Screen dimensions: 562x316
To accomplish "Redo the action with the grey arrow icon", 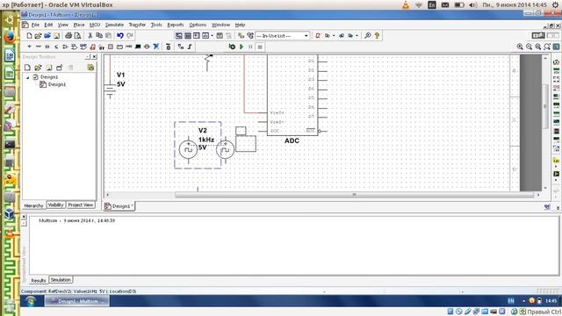I will [130, 35].
